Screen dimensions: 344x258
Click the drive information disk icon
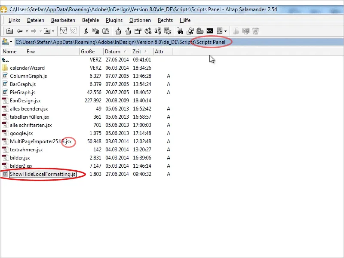click(x=200, y=31)
